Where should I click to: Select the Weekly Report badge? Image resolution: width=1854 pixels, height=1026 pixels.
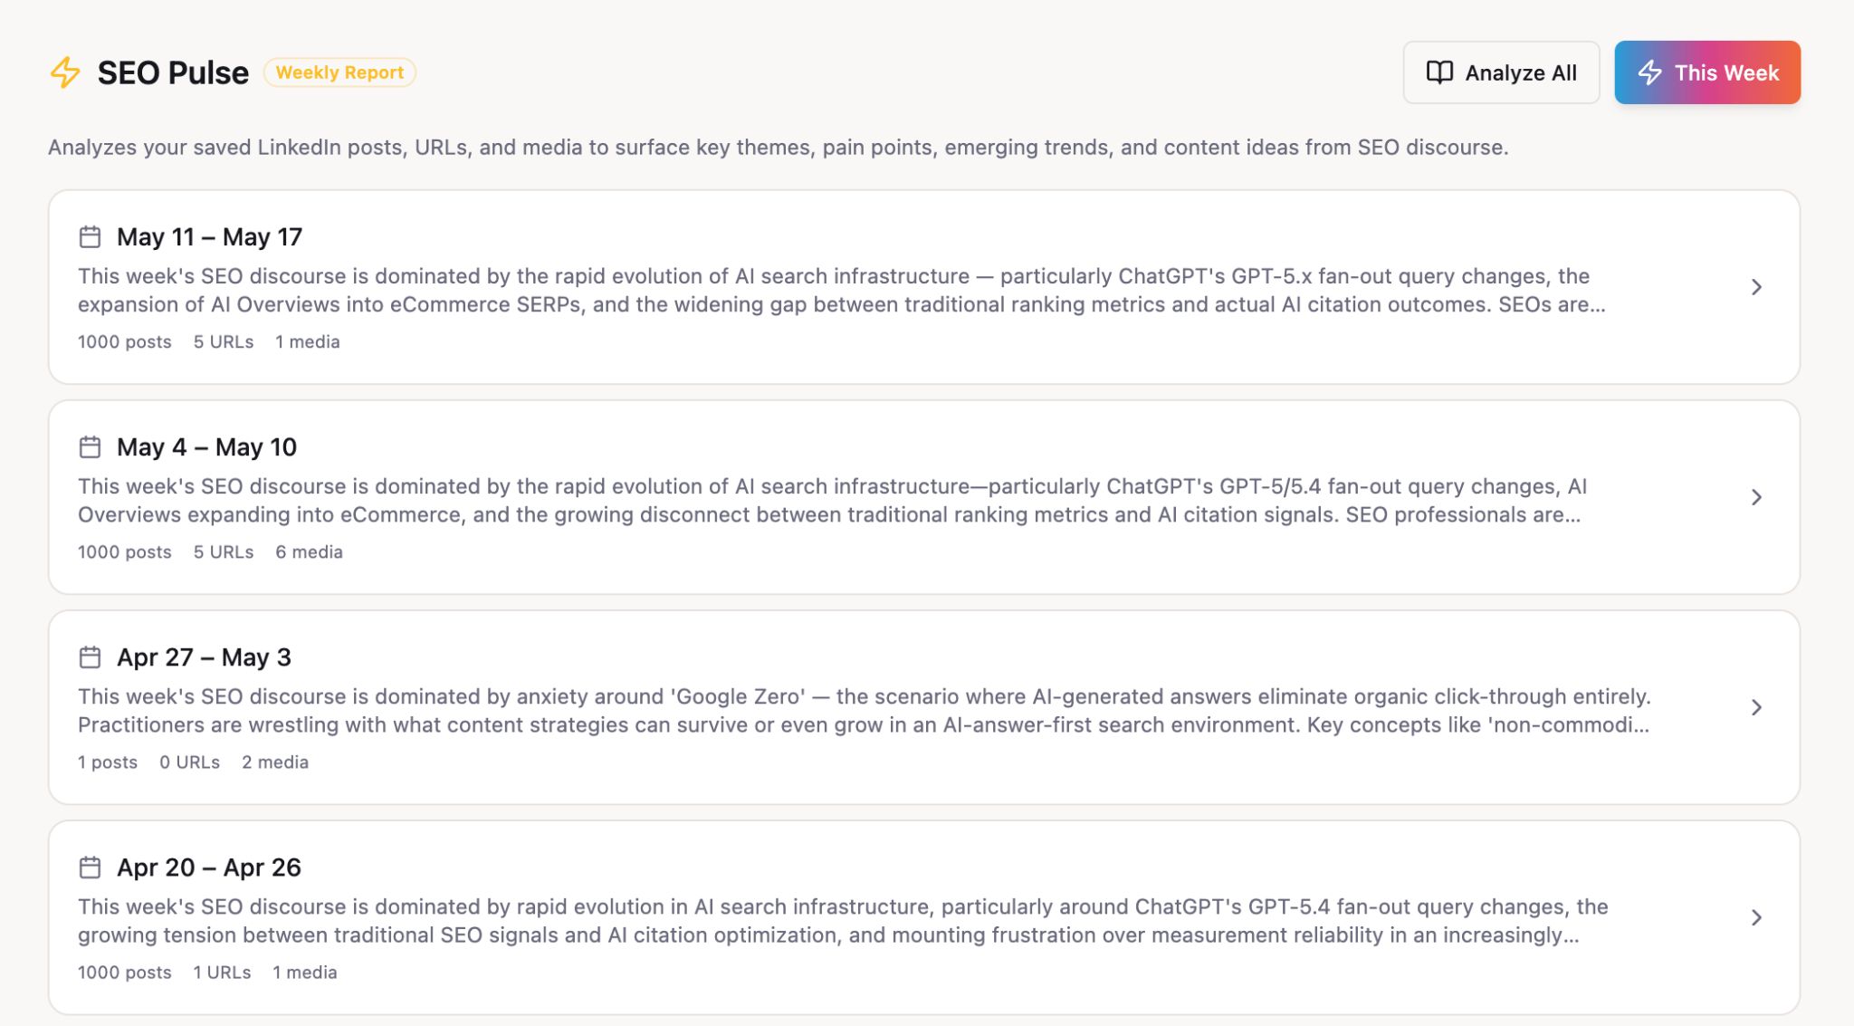339,72
